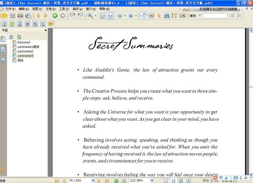The width and height of the screenshot is (253, 183).
Task: Save the document with the floppy icon
Action: click(13, 16)
